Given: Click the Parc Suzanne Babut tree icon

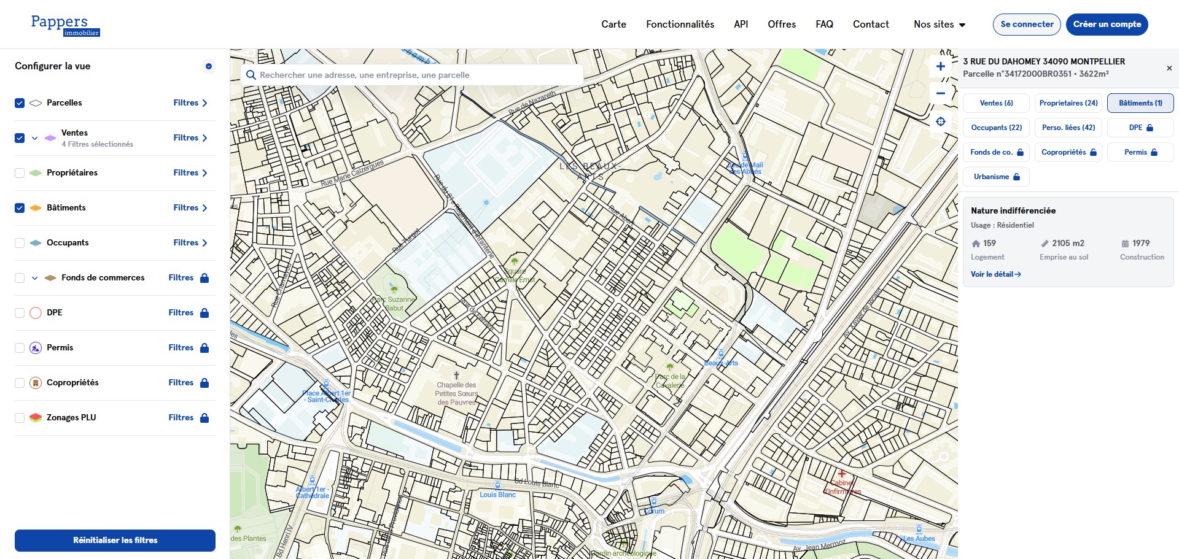Looking at the screenshot, I should [x=394, y=289].
